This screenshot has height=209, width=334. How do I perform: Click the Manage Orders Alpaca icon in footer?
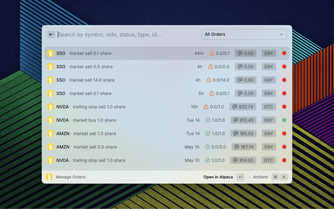[49, 177]
